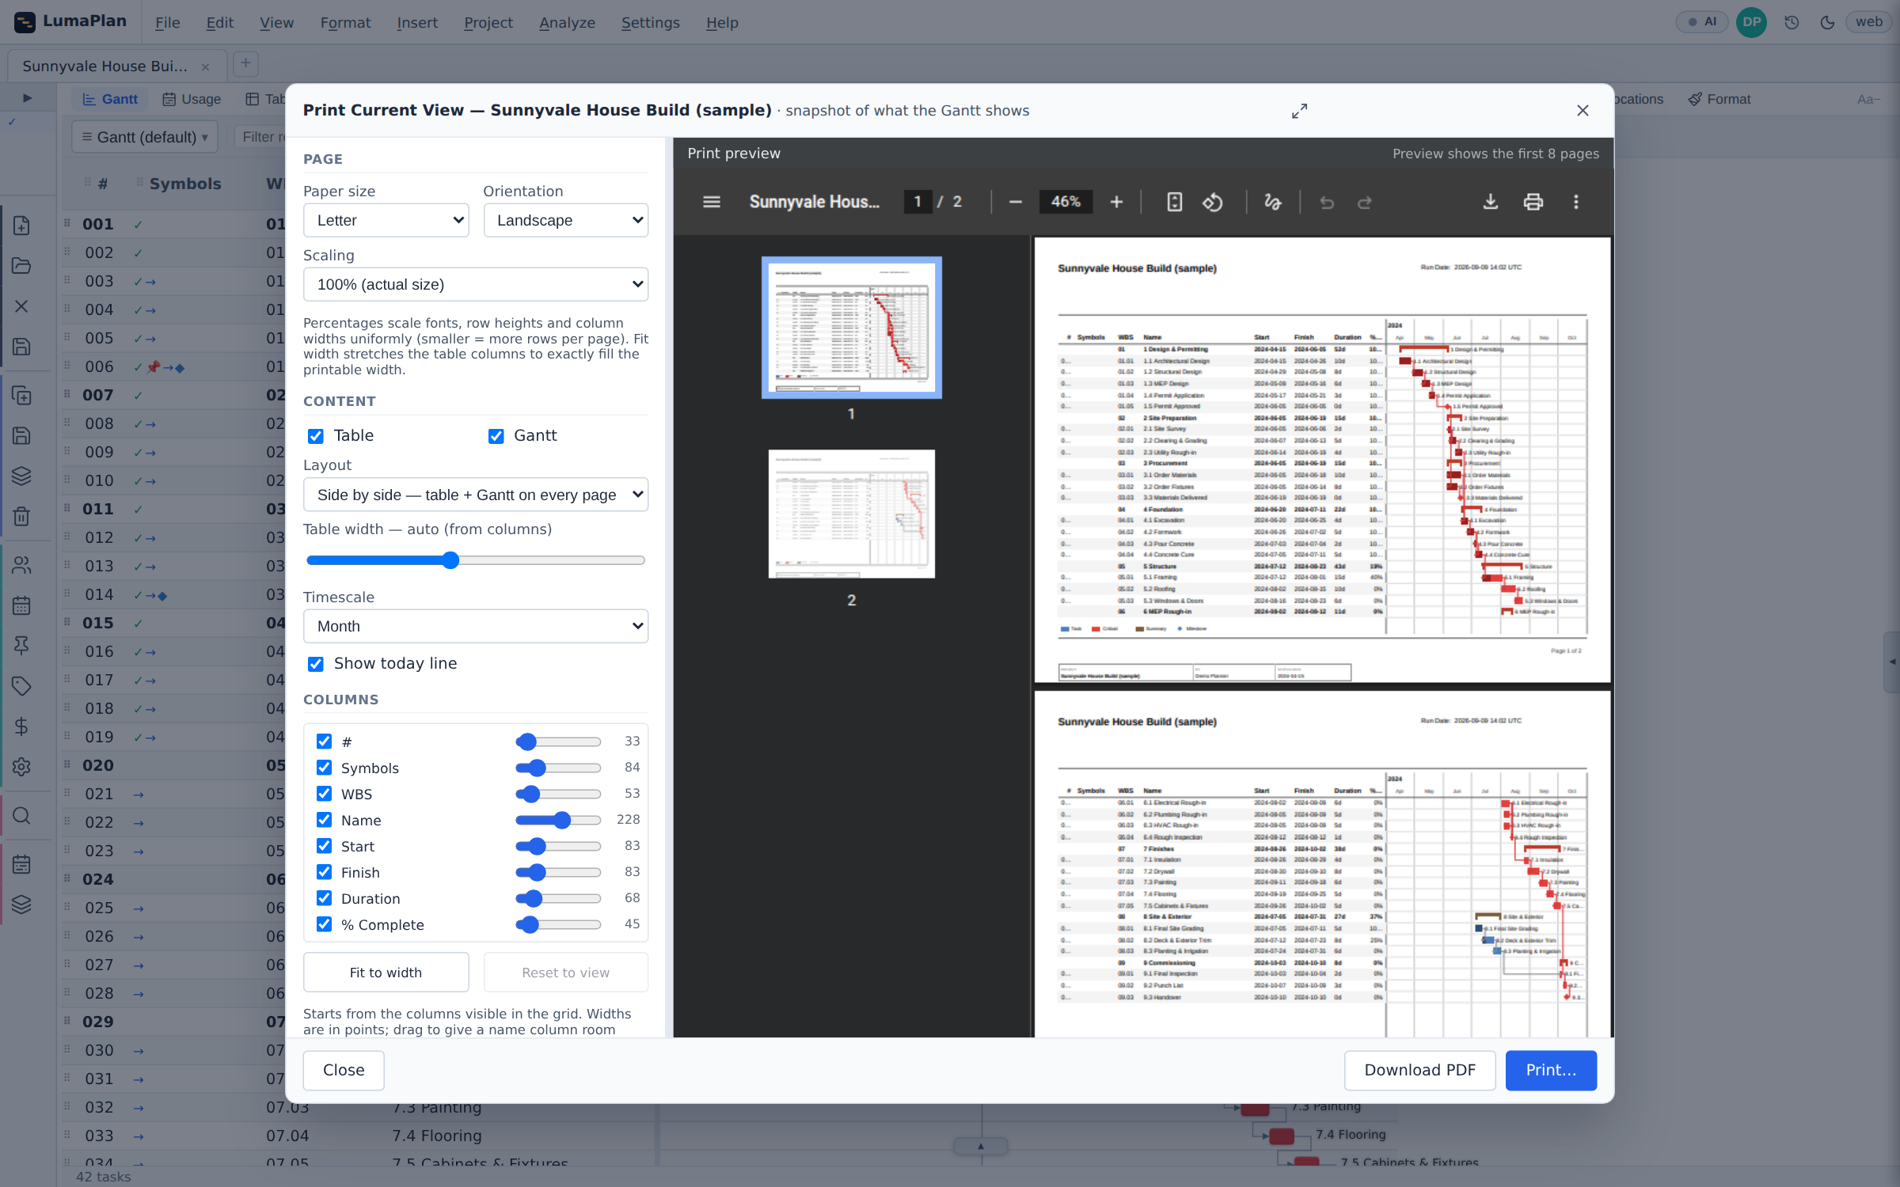Click the open folder icon in sidebar
1900x1187 pixels.
pos(21,266)
